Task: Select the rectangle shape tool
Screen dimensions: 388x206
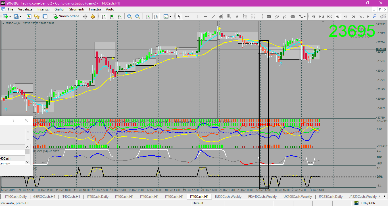Action: [269, 16]
